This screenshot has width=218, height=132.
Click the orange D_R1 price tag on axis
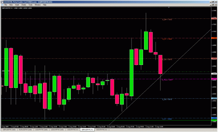click(x=214, y=38)
